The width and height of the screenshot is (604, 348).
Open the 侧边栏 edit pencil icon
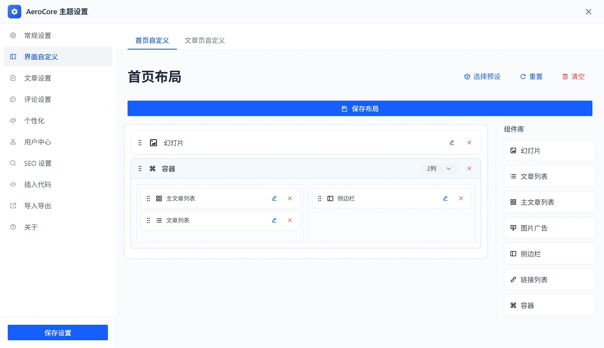click(445, 198)
